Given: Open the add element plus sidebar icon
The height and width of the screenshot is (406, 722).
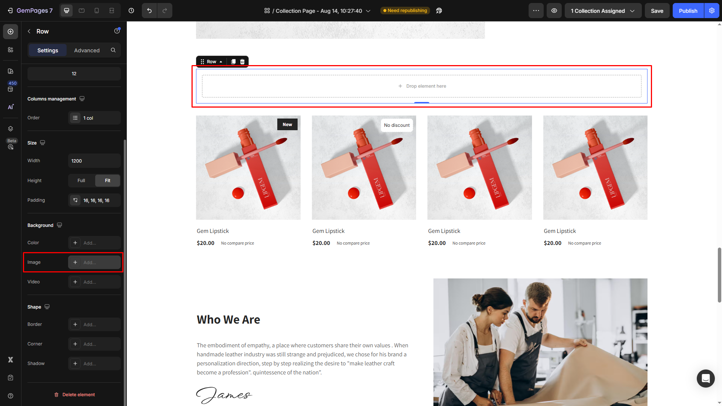Looking at the screenshot, I should [11, 32].
